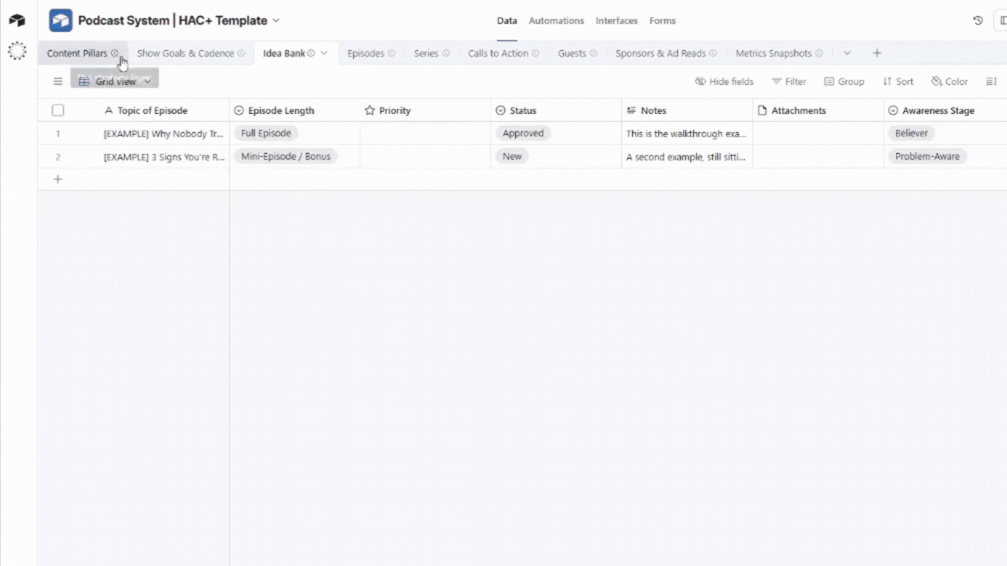Viewport: 1007px width, 566px height.
Task: Click info icon on Show Goals & Cadence tab
Action: coord(241,53)
